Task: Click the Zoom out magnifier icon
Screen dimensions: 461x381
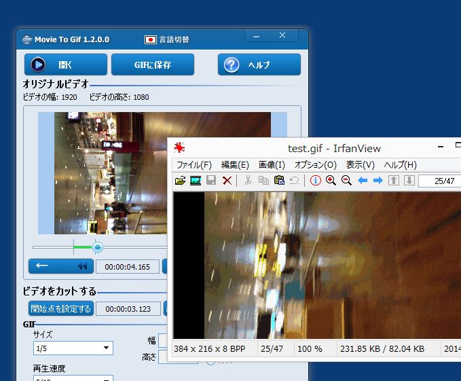Action: (346, 180)
